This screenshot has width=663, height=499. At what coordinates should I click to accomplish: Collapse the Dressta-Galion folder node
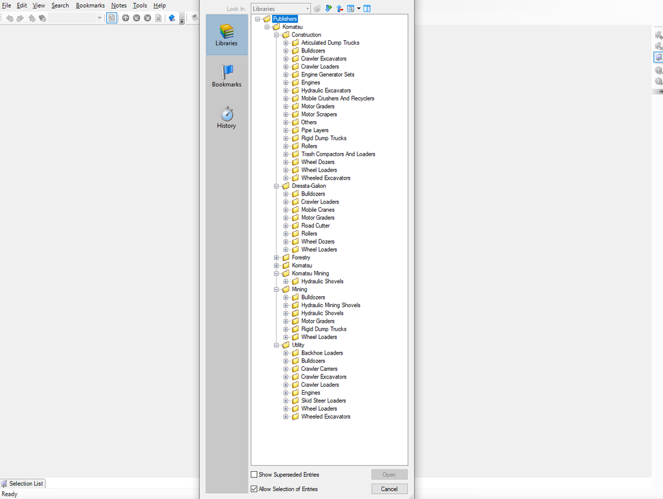tap(276, 186)
